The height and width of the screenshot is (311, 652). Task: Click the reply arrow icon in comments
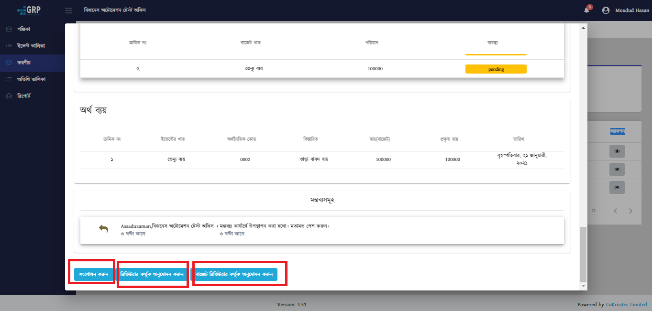click(x=103, y=229)
